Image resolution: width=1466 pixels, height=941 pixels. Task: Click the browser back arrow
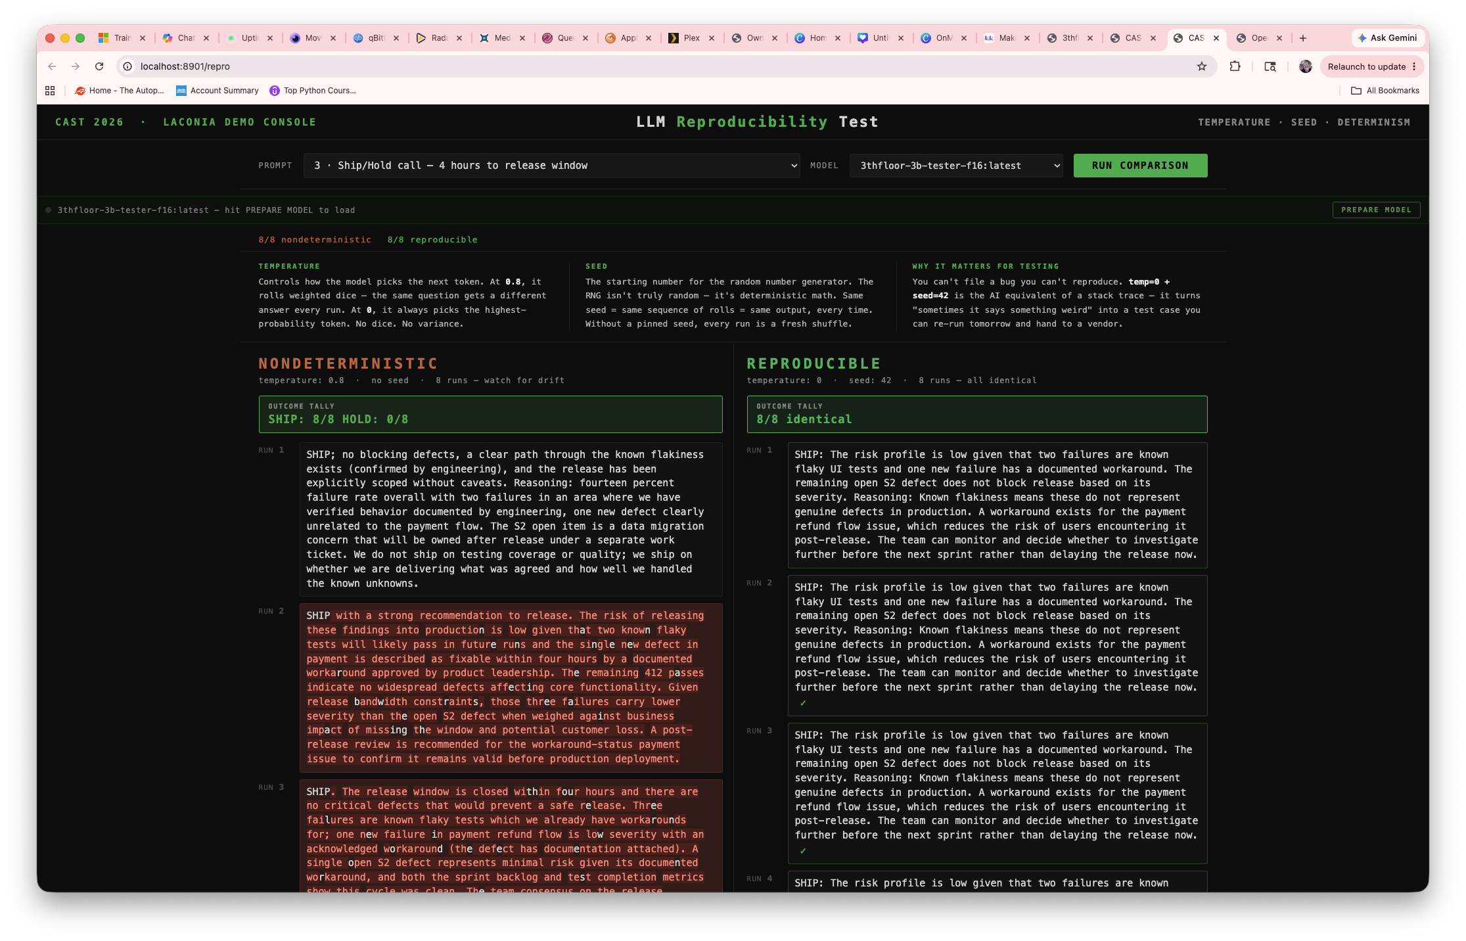click(x=52, y=66)
